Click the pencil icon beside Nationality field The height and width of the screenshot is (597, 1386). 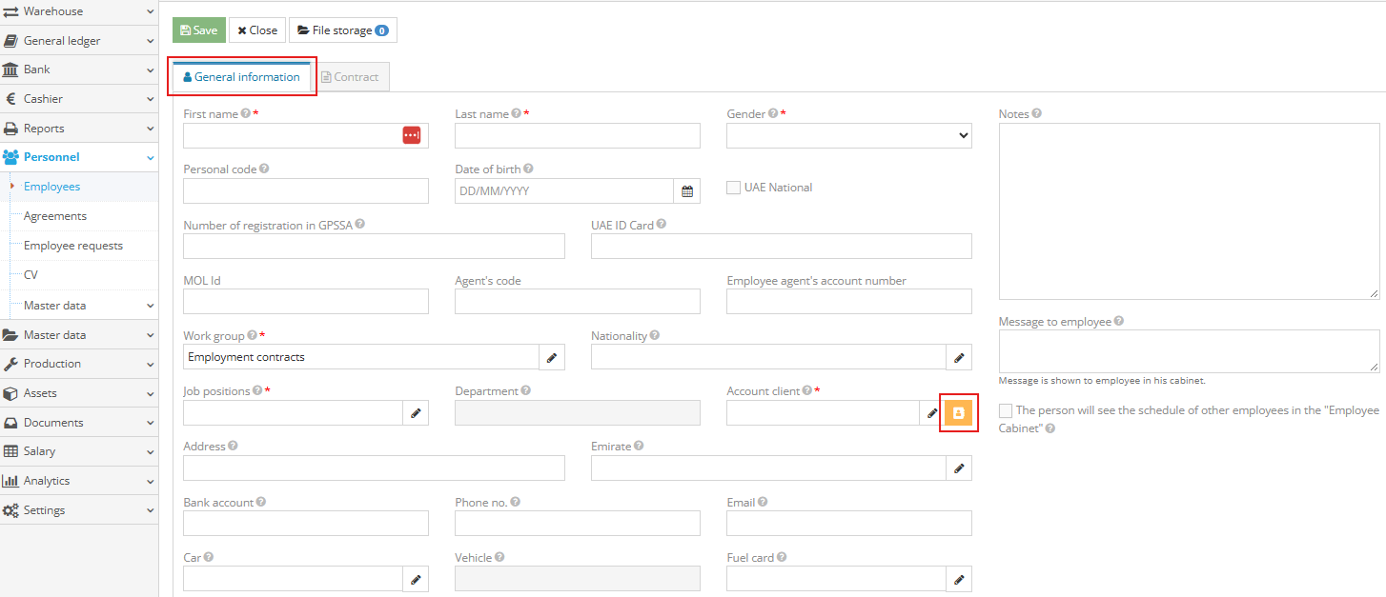tap(959, 357)
